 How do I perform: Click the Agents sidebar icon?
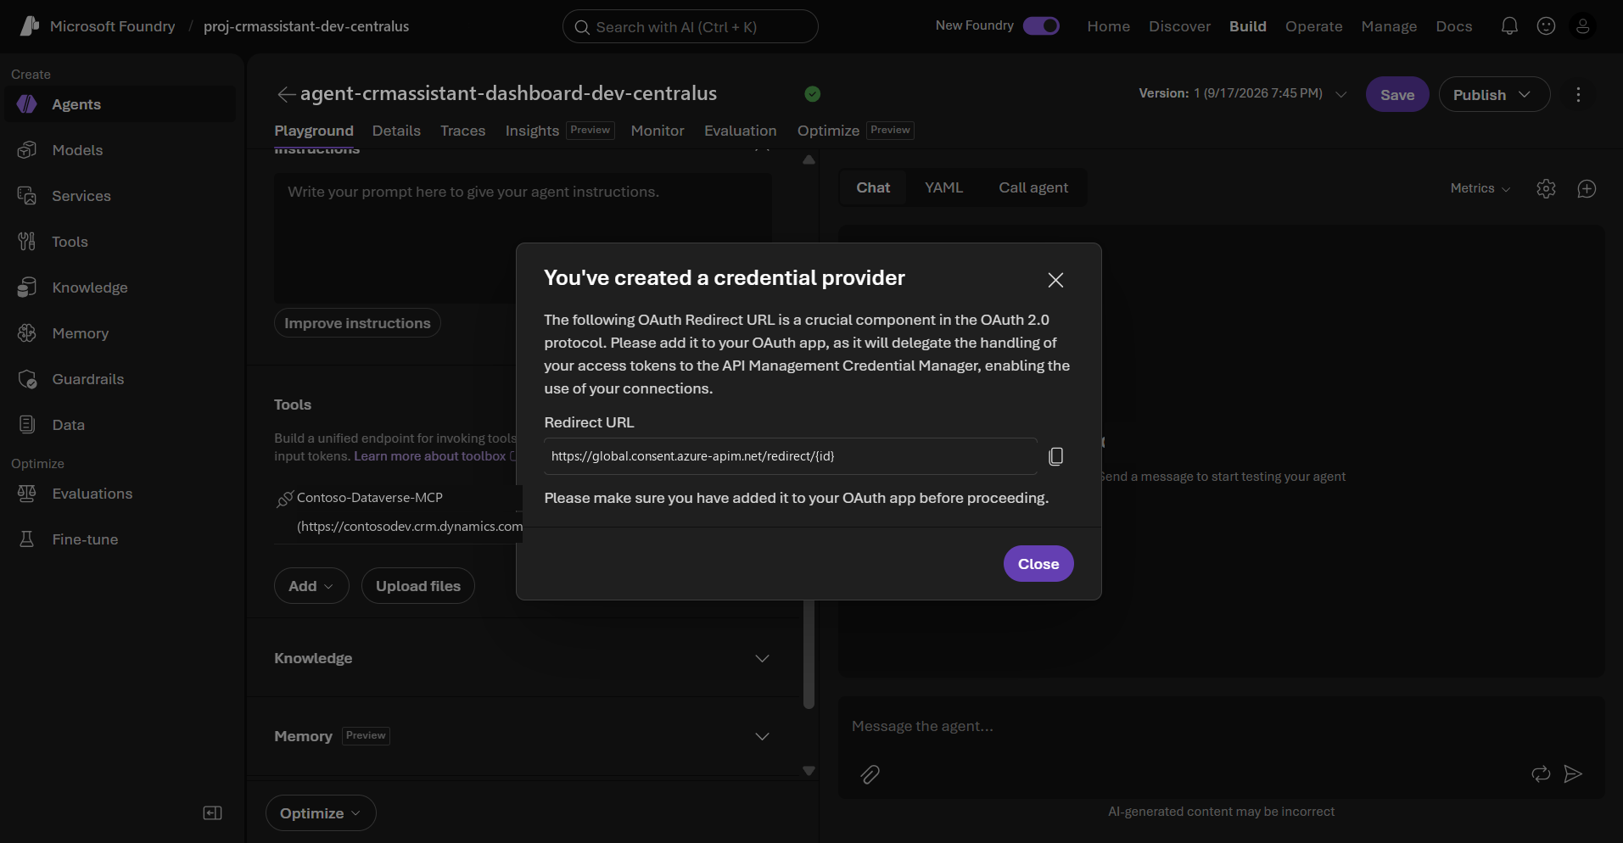pyautogui.click(x=27, y=104)
